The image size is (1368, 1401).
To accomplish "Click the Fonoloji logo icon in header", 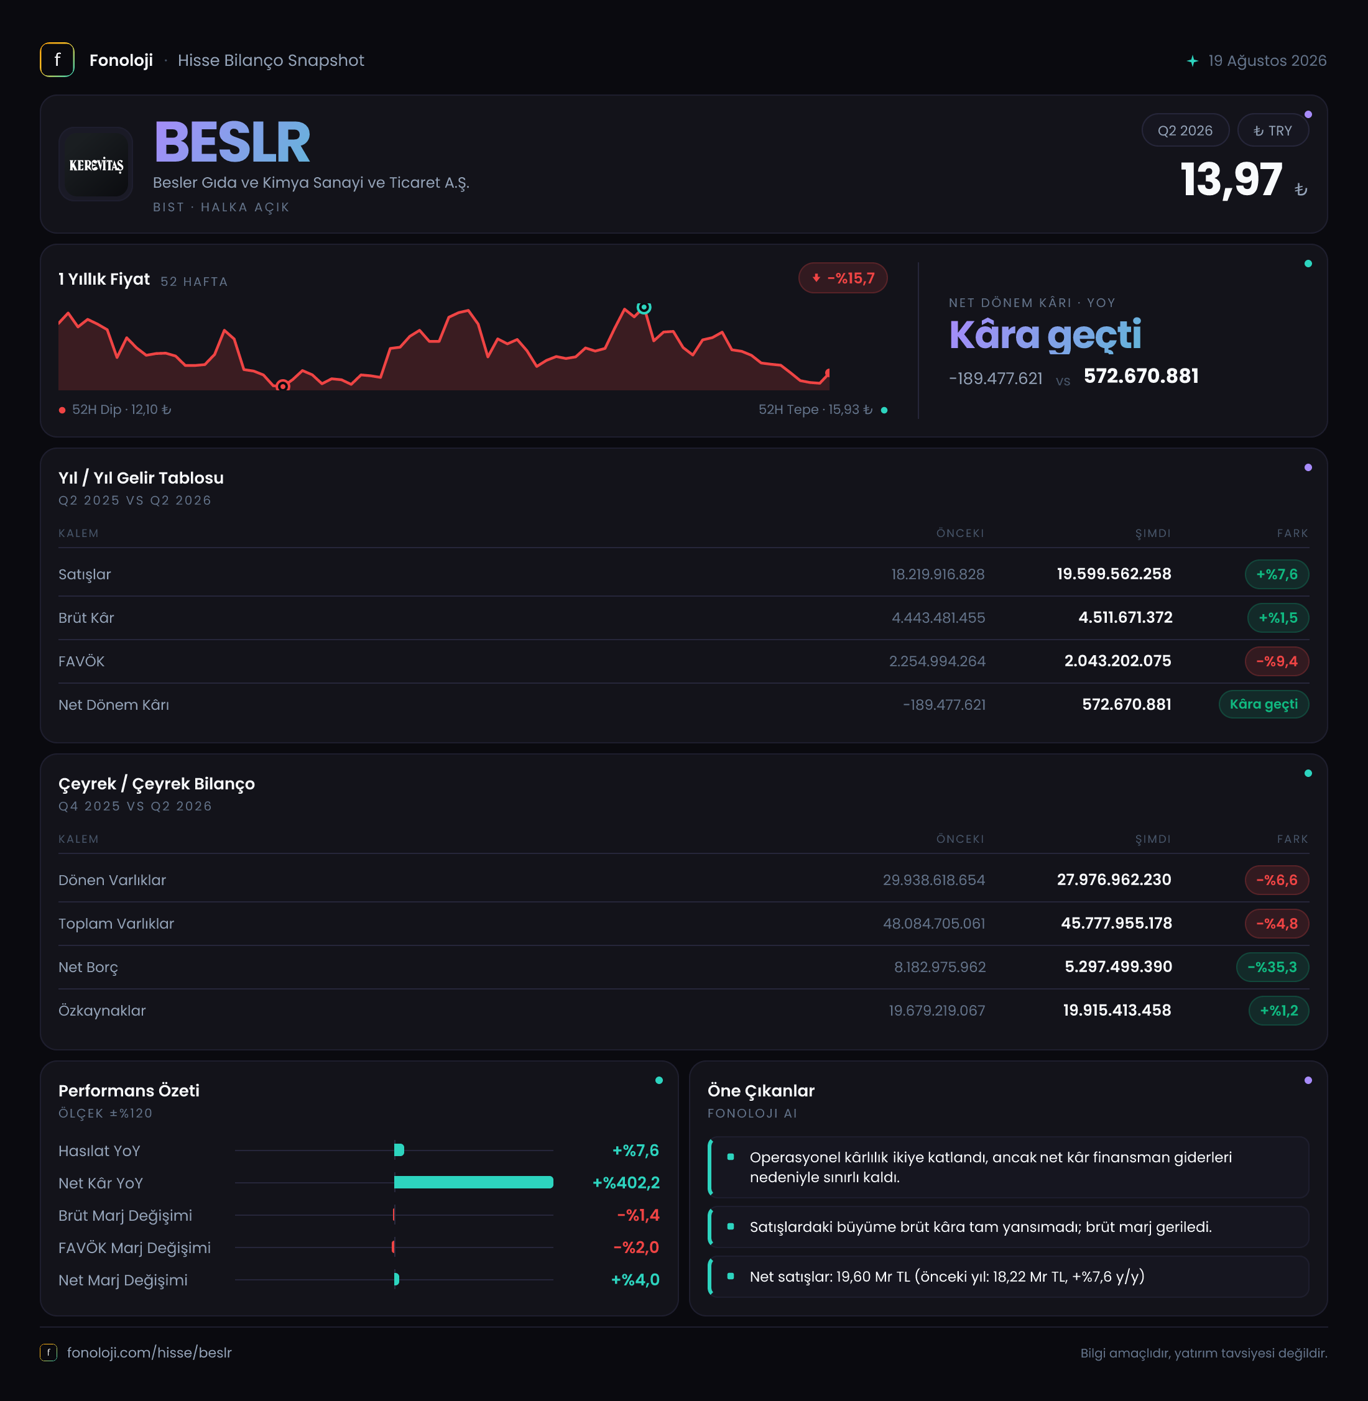I will click(57, 60).
